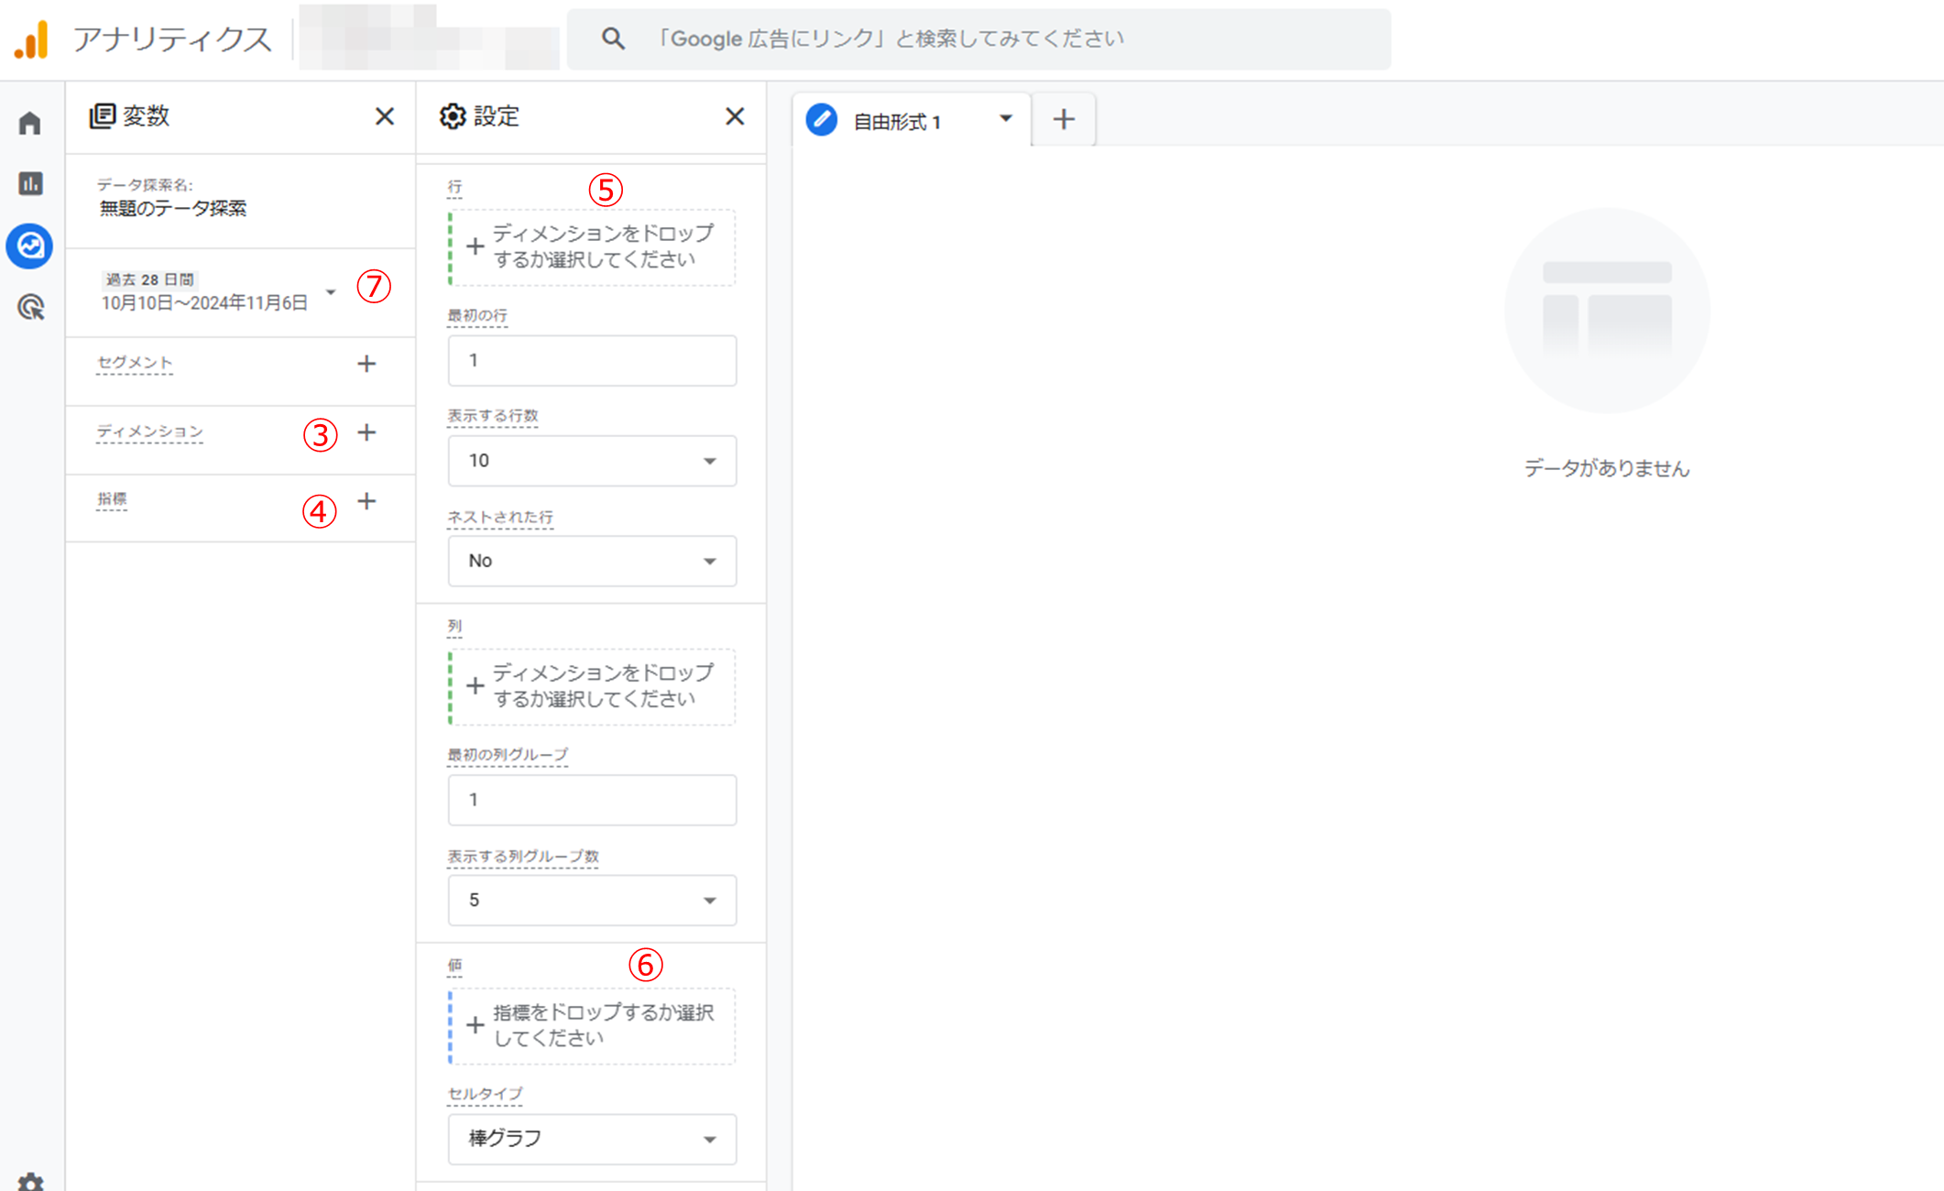Click the 行 dimension drop zone
Image resolution: width=1944 pixels, height=1191 pixels.
(592, 247)
